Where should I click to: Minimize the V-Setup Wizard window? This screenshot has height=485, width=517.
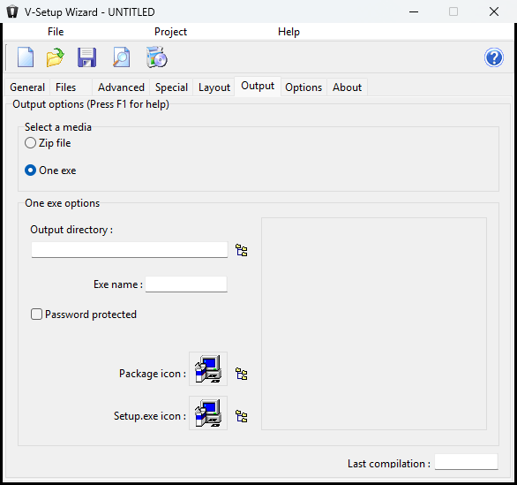click(414, 11)
